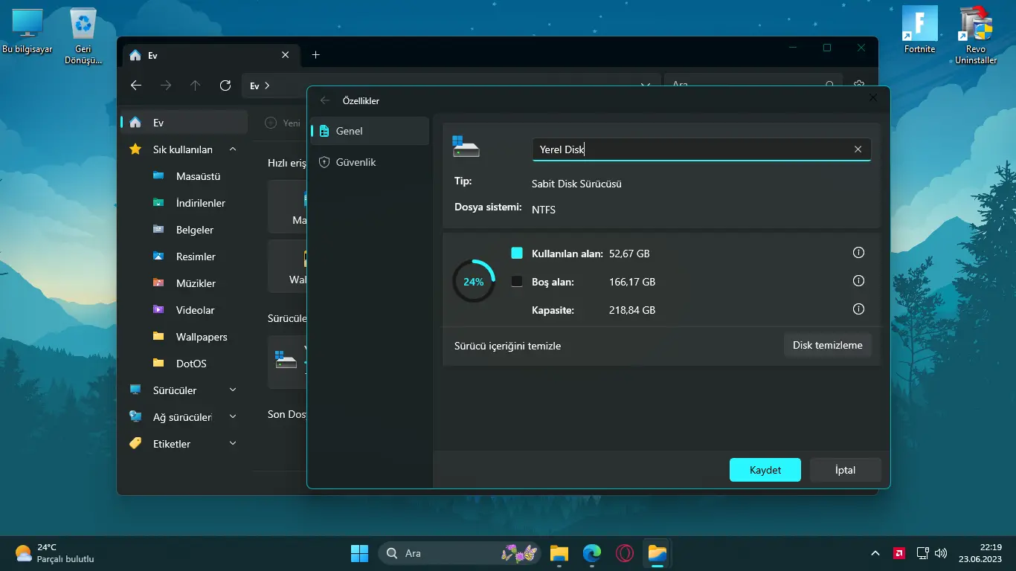This screenshot has width=1016, height=571.
Task: Launch Opera browser from taskbar
Action: (625, 553)
